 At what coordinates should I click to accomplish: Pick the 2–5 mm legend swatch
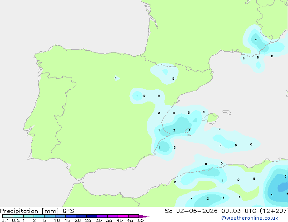click(39, 216)
